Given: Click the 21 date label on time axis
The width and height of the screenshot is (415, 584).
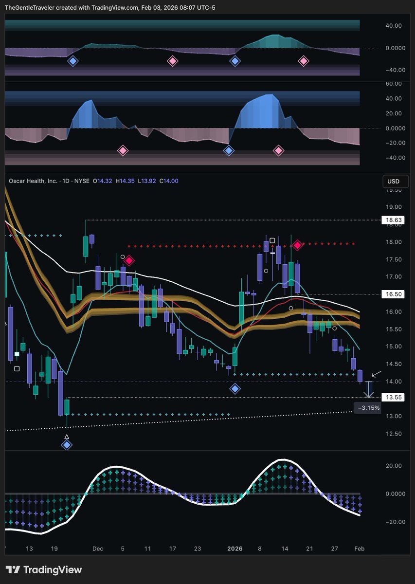Looking at the screenshot, I should (x=309, y=548).
